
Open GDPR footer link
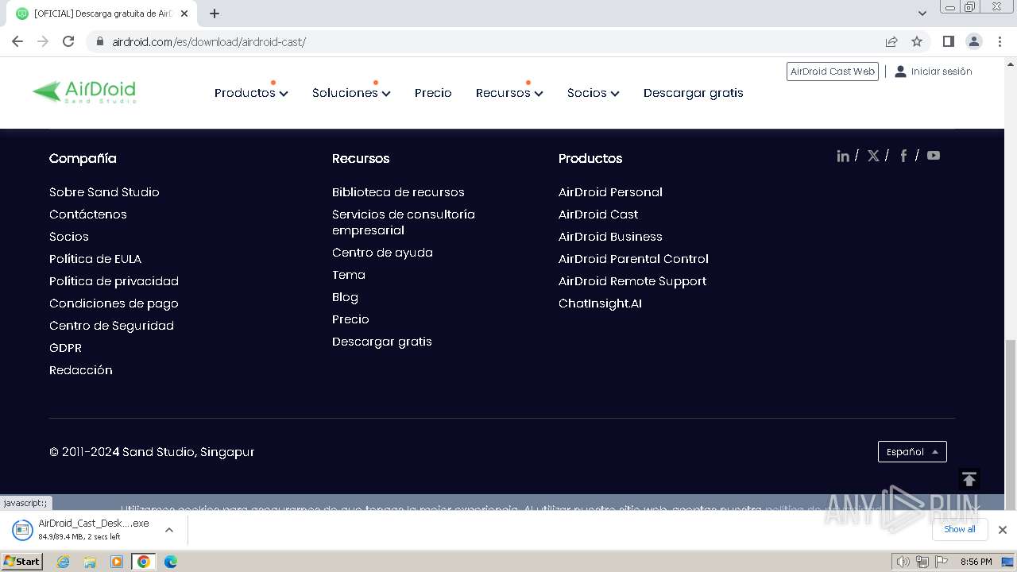point(65,348)
